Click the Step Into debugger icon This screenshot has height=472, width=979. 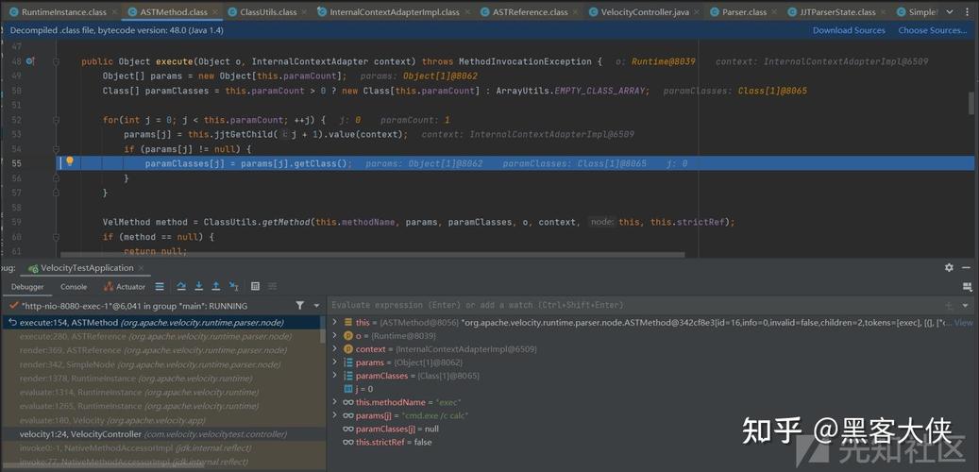198,287
